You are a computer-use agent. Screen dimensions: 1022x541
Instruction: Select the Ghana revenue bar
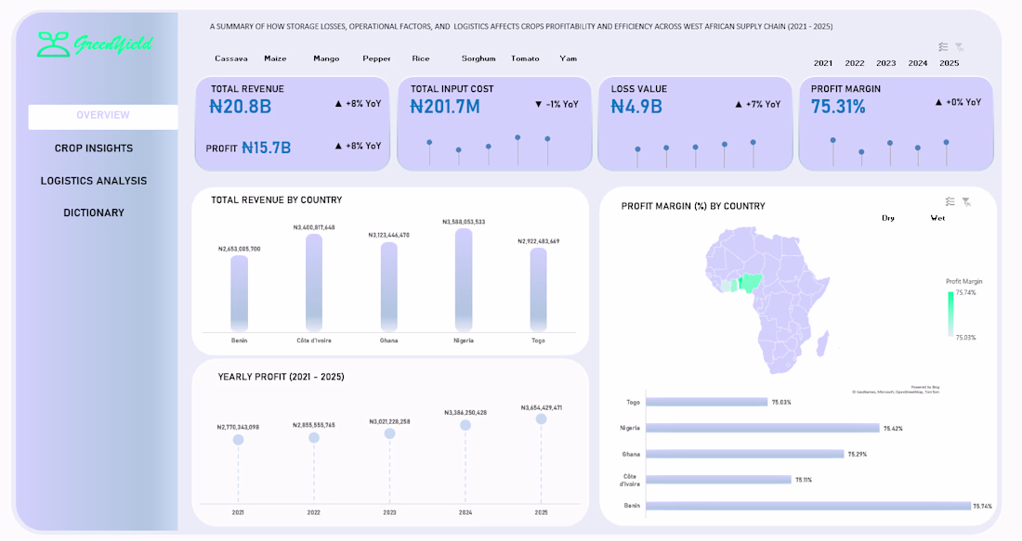(389, 287)
